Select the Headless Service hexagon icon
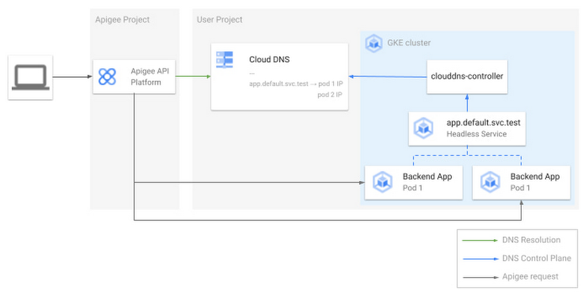Screen dimensions: 583x294 (423, 128)
